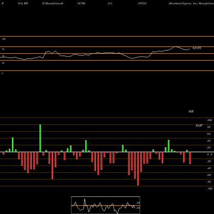The width and height of the screenshot is (214, 214).
Task: Click the 50 level label on RSI axis
Action: pos(3,56)
